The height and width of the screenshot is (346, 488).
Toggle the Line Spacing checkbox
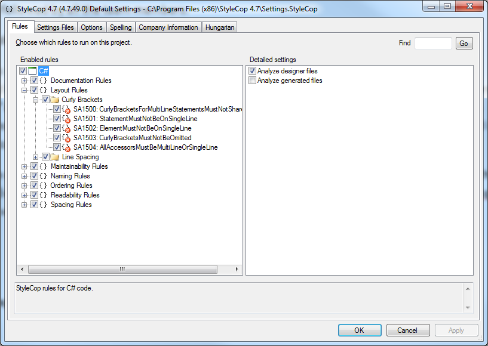(x=46, y=157)
